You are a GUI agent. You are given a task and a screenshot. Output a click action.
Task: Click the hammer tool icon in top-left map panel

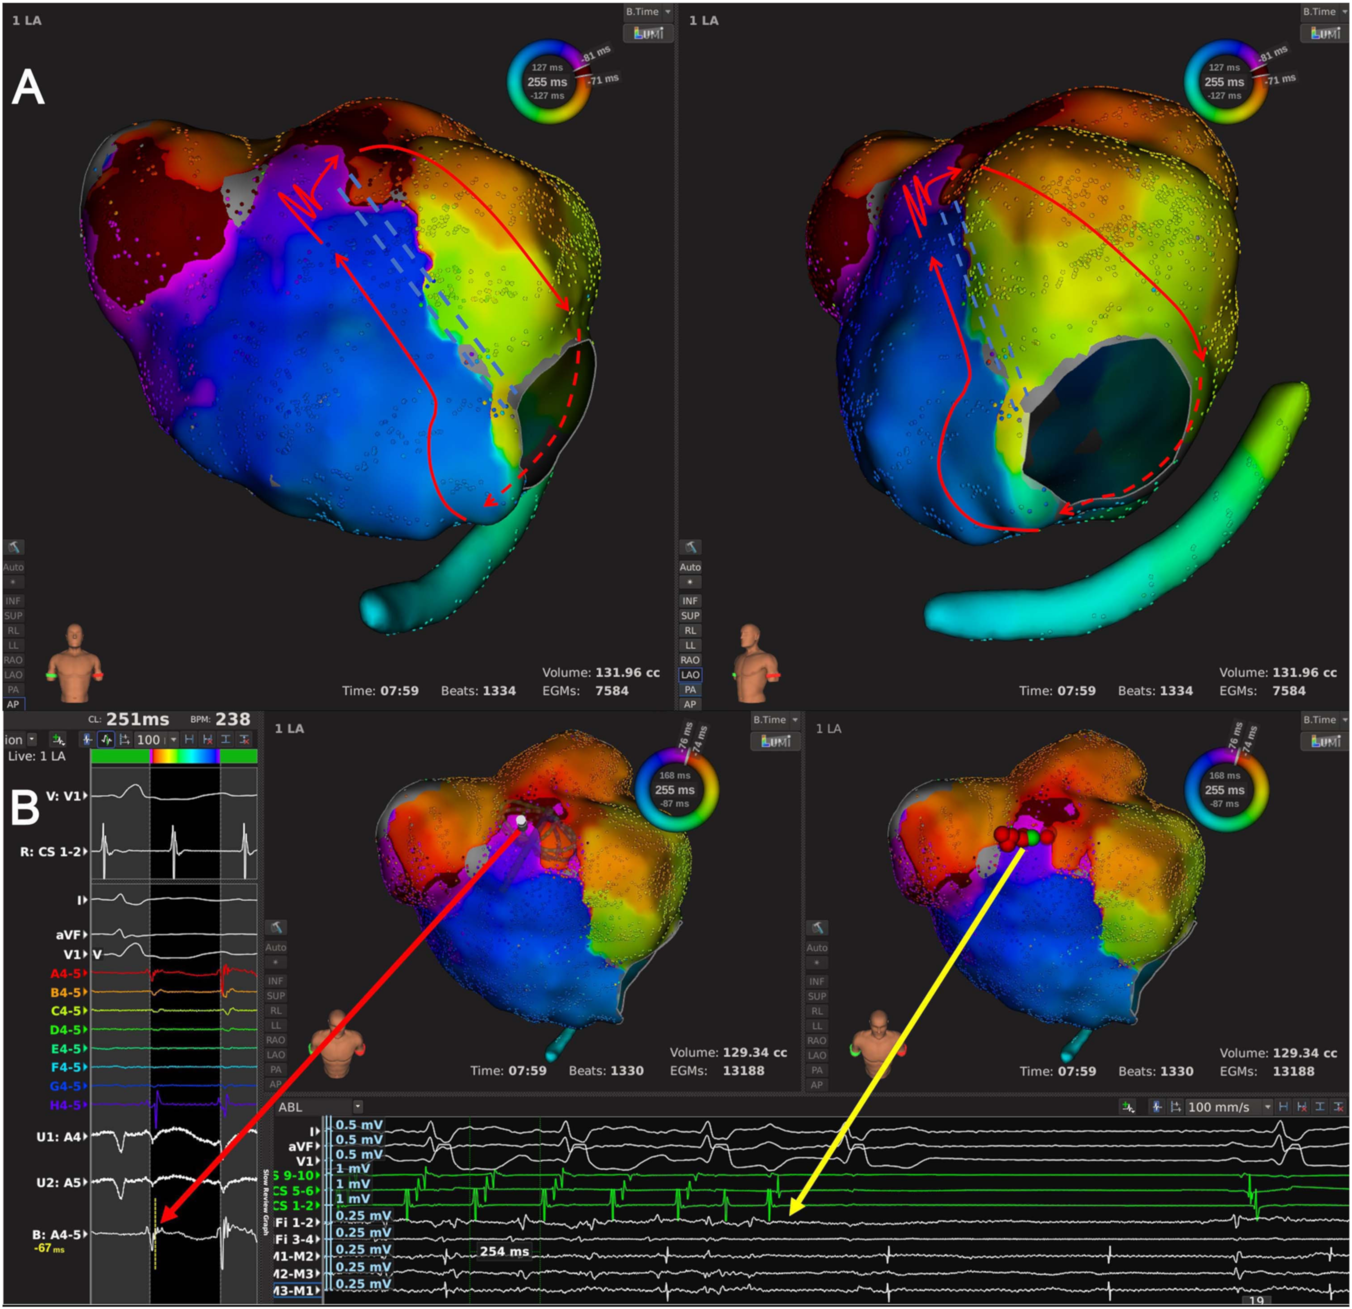coord(14,547)
